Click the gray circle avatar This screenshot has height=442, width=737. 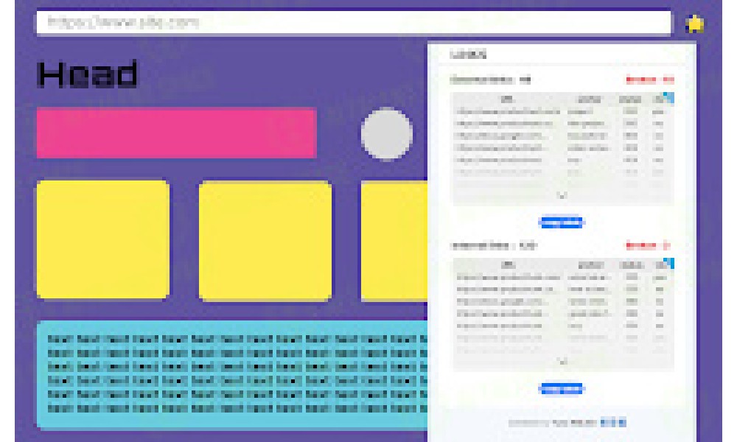[x=386, y=134]
